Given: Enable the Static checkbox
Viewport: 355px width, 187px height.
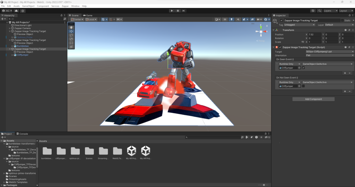Looking at the screenshot, I should pos(343,20).
